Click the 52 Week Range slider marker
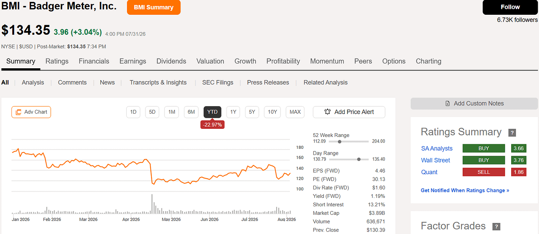The height and width of the screenshot is (234, 539). [x=339, y=141]
